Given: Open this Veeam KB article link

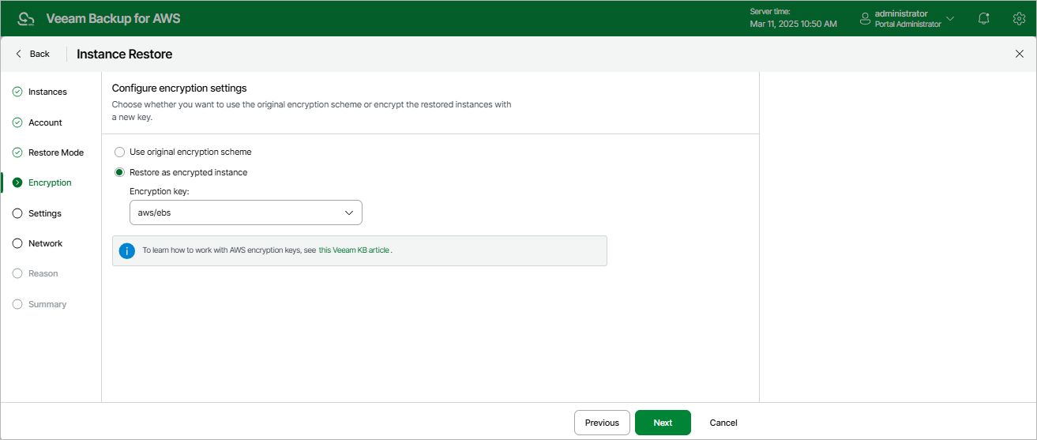Looking at the screenshot, I should pyautogui.click(x=354, y=250).
